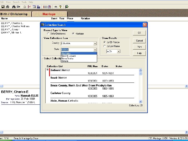This screenshot has width=188, height=141.
Task: Switch to the Birth / Christening tab
Action: tap(16, 14)
